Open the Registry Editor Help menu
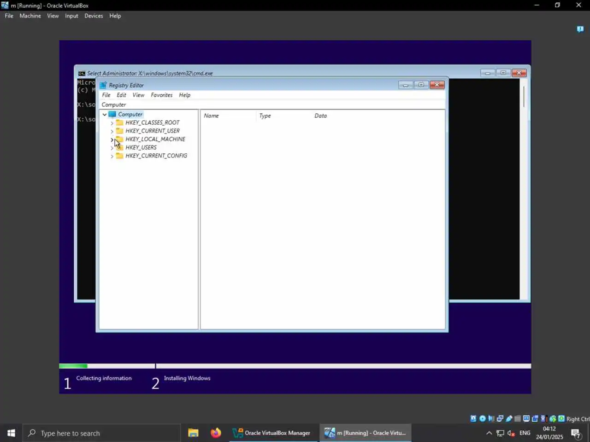The height and width of the screenshot is (442, 590). coord(184,95)
